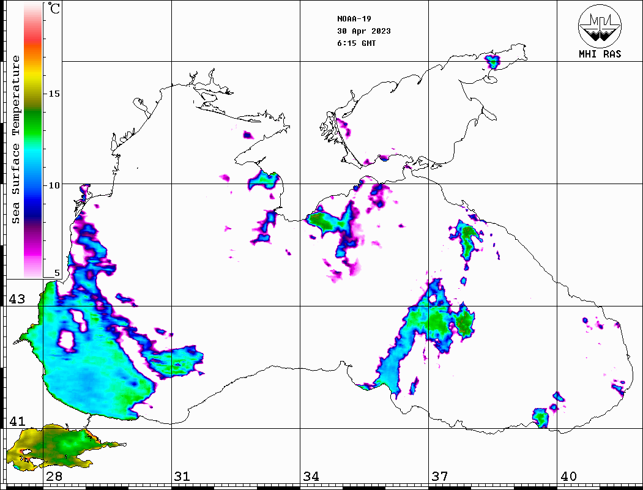Click latitude label '41'
The image size is (643, 490).
click(17, 421)
